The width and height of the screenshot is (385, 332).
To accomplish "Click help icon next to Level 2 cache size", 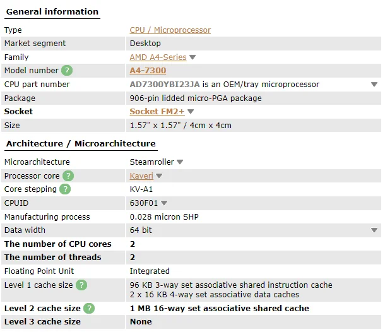I will [89, 308].
